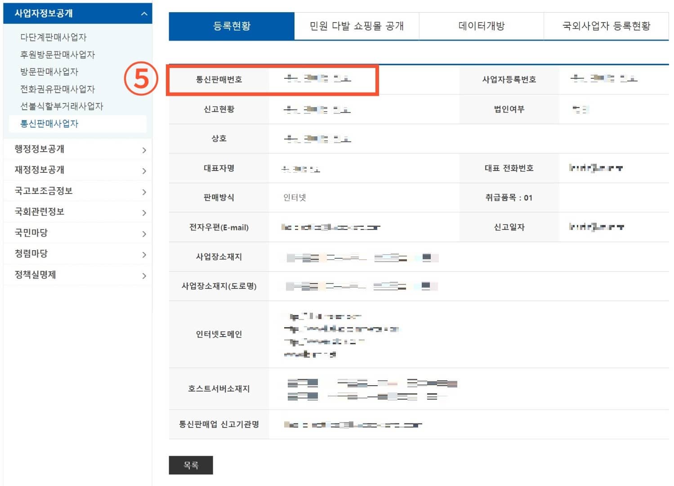Click the highlighted 통신판매번호 field
Screen dimensions: 674x486
272,79
